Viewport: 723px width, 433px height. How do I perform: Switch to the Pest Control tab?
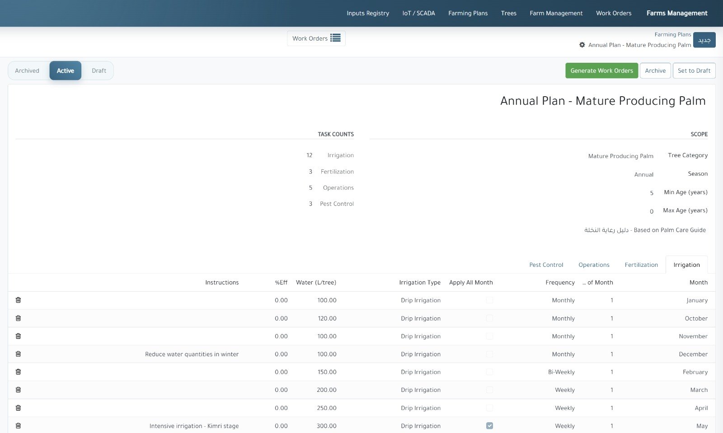tap(546, 265)
